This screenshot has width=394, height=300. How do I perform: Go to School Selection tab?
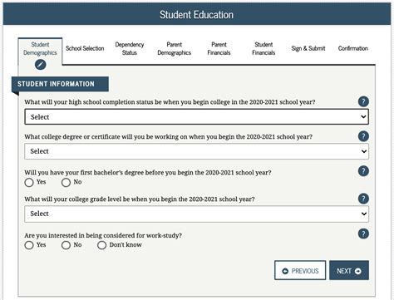(85, 48)
